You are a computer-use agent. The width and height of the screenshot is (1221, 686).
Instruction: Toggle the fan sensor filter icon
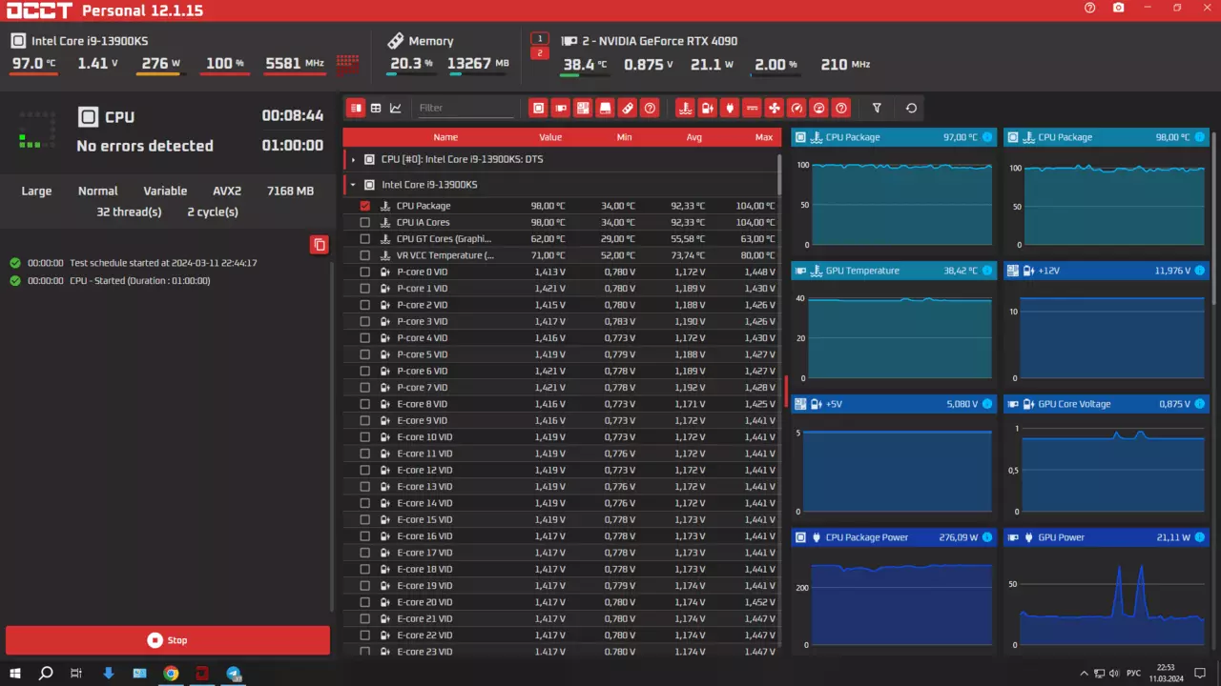tap(774, 109)
